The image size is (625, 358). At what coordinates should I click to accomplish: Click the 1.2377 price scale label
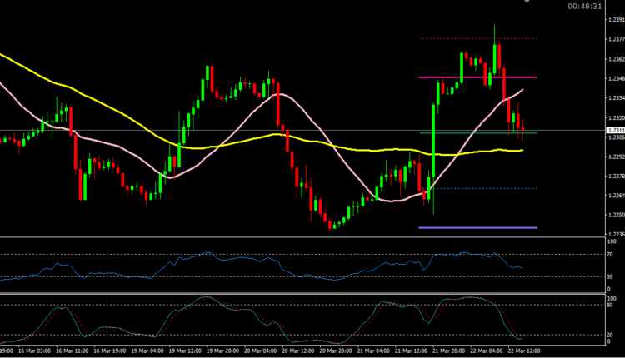(616, 39)
